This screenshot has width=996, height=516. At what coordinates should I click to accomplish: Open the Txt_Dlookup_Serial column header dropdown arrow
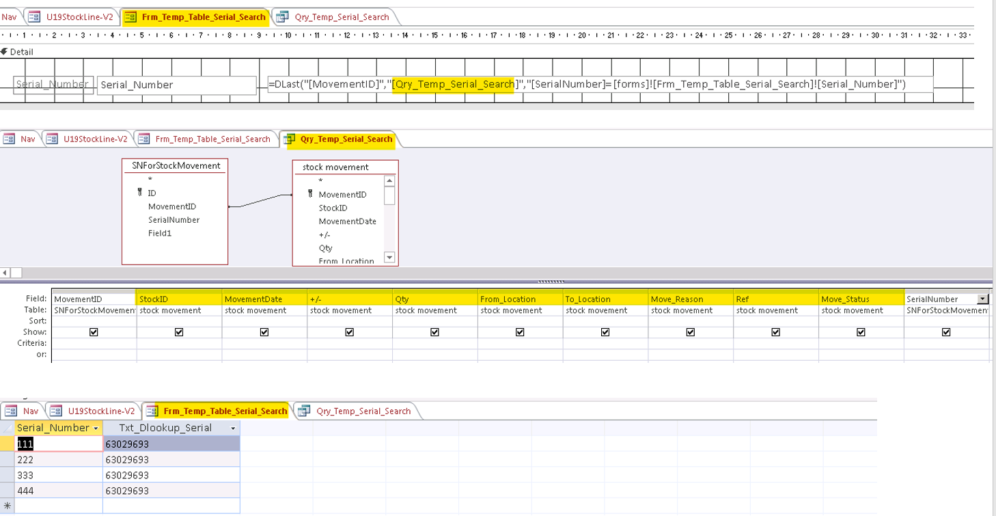[x=233, y=429]
